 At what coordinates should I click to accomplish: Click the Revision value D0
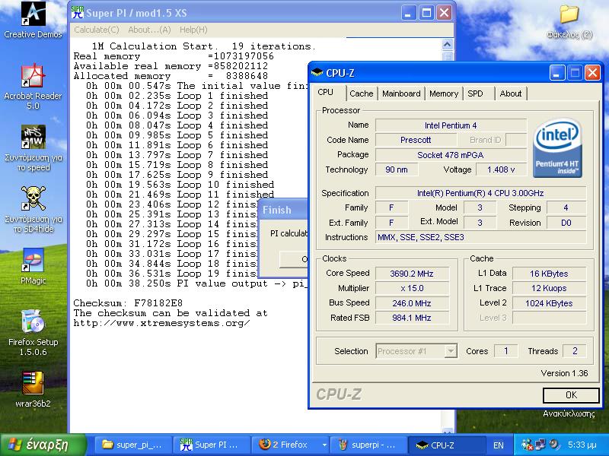click(566, 223)
